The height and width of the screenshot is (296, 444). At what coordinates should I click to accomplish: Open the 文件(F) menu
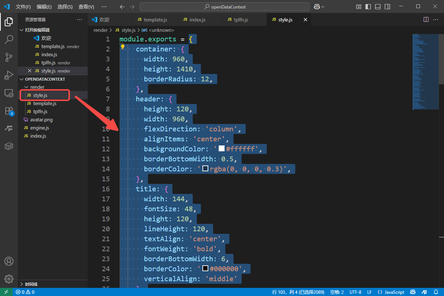click(23, 7)
